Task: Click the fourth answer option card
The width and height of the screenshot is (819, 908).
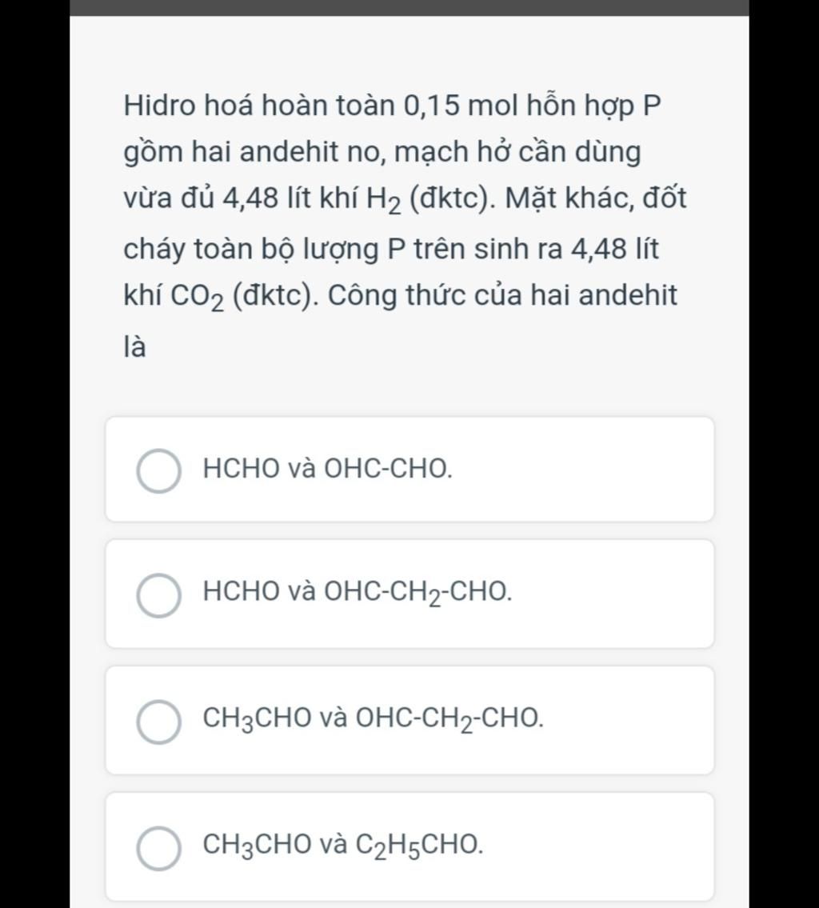Action: click(409, 846)
